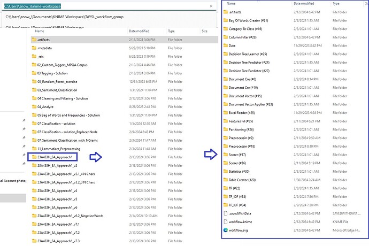
Task: Click the 03 Tagging - Solution folder icon
Action: tap(34, 73)
